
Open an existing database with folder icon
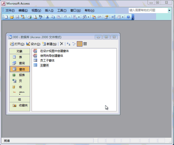click(12, 17)
